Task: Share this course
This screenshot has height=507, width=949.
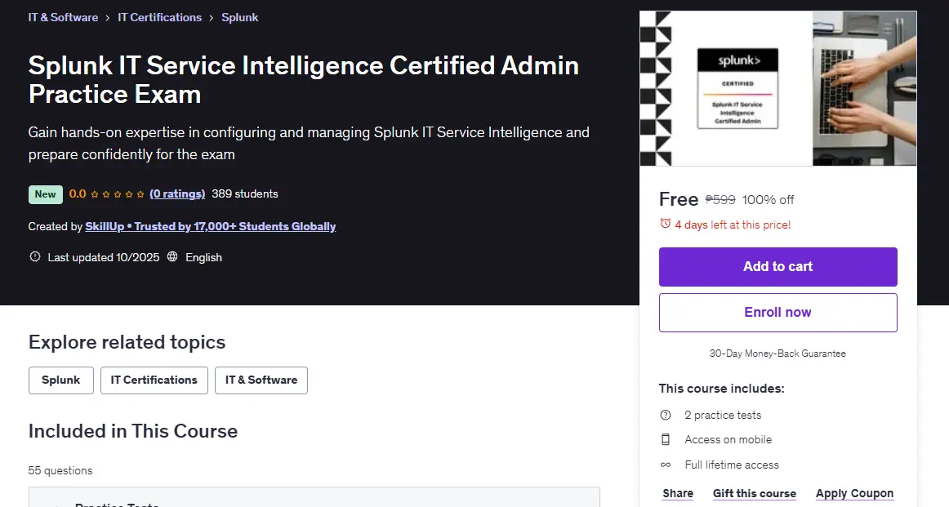Action: [x=678, y=493]
